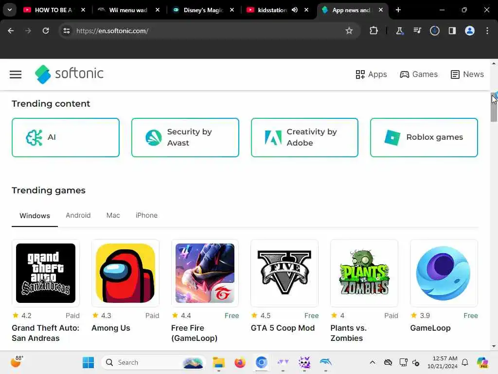Open the GTA 5 Coop Mod icon
The width and height of the screenshot is (498, 374).
click(x=285, y=273)
